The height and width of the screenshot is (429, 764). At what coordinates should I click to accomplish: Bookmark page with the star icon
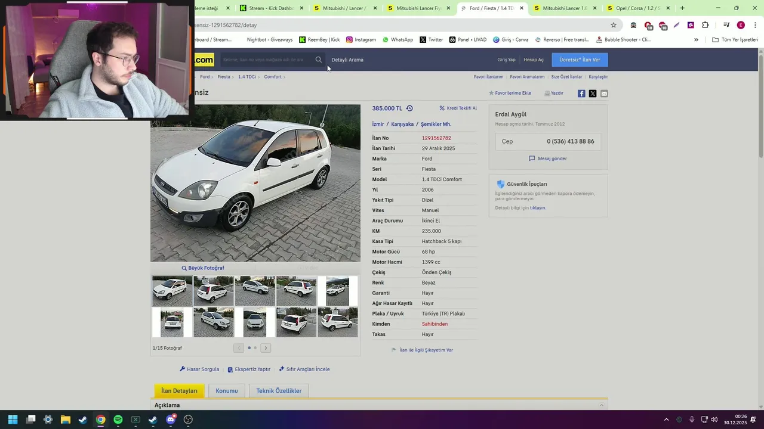tap(614, 25)
